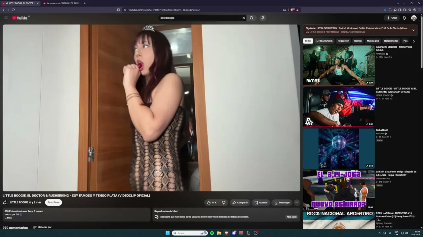Screen dimensions: 423x237
Task: Select the Todos filter chip
Action: click(308, 41)
